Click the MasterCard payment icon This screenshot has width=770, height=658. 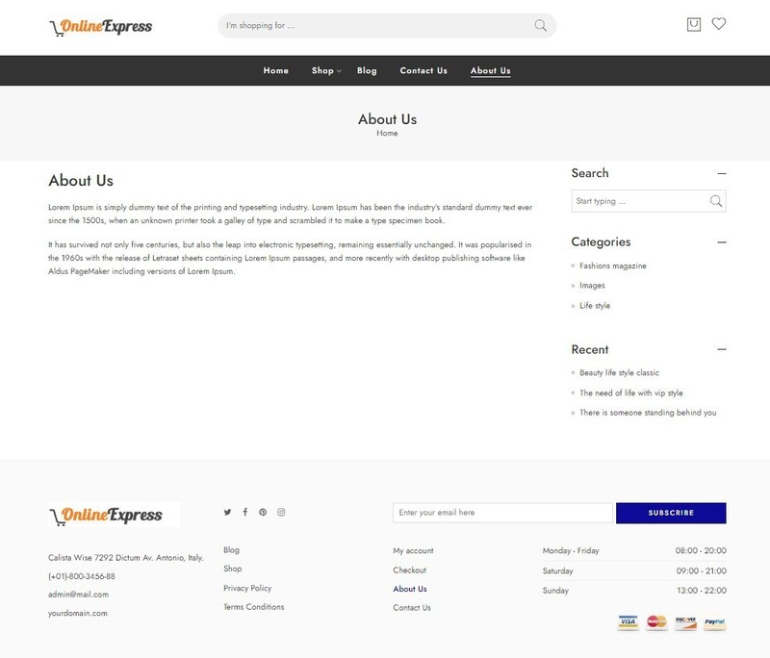tap(656, 622)
